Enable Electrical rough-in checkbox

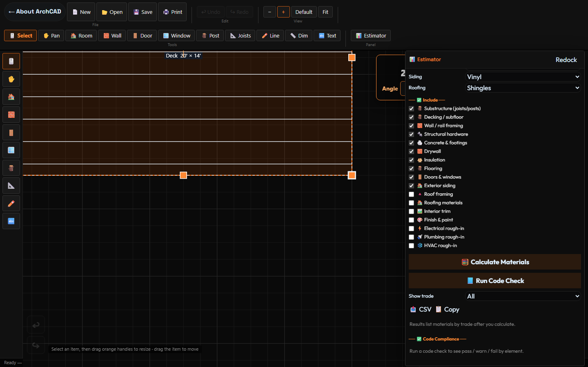411,228
